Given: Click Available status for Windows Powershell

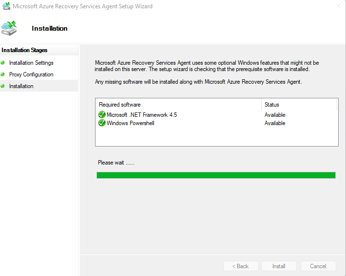Looking at the screenshot, I should pyautogui.click(x=275, y=123).
